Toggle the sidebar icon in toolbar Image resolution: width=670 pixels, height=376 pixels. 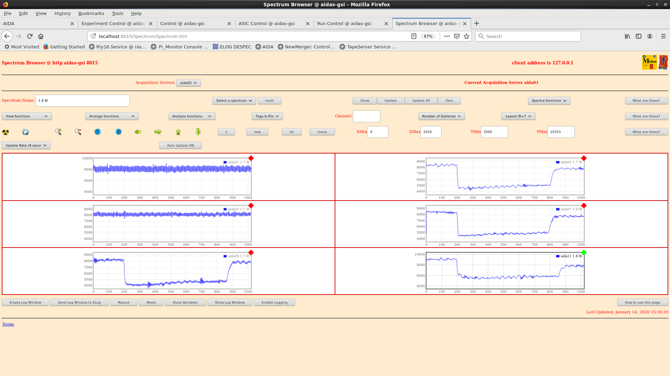pyautogui.click(x=639, y=36)
